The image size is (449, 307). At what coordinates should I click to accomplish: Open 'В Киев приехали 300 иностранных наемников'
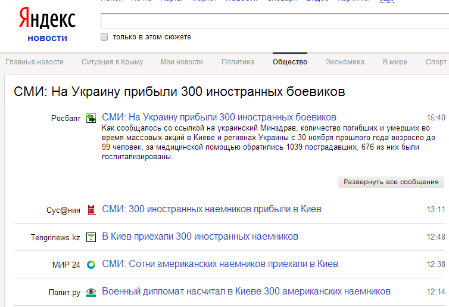(200, 237)
